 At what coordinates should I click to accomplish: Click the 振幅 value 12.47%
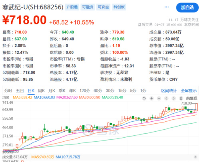coord(21,52)
